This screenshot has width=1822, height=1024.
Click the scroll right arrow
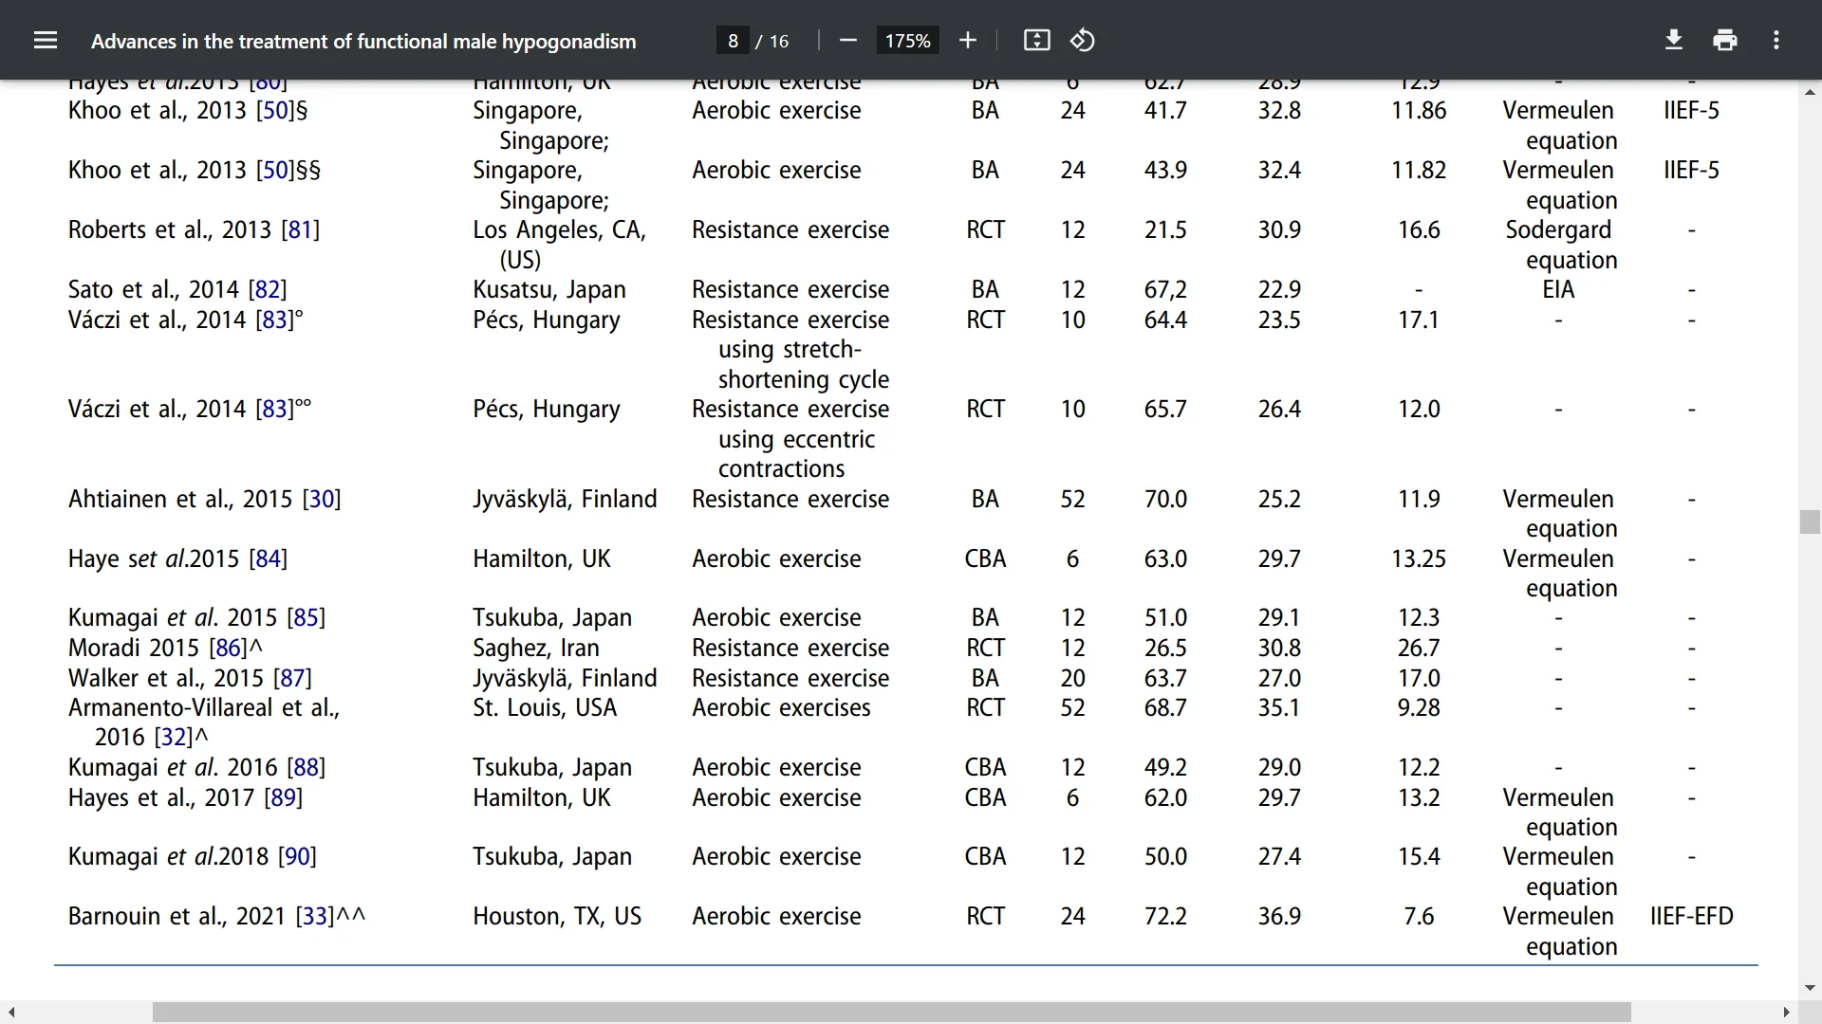1787,1013
